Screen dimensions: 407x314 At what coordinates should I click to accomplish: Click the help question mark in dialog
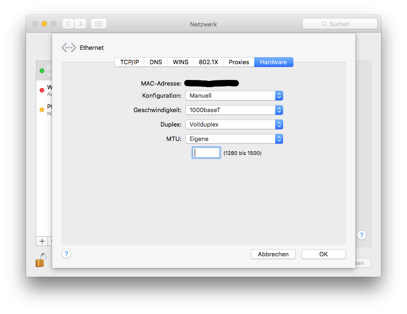67,254
